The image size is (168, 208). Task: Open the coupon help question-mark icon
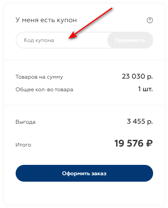[x=150, y=20]
